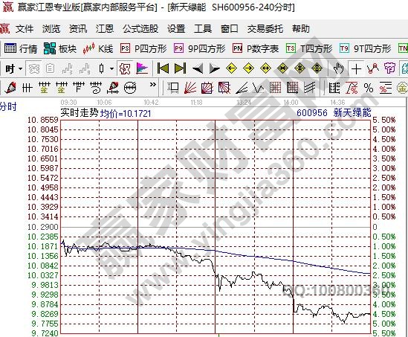Open the 文件 menu
This screenshot has width=408, height=337.
point(25,29)
